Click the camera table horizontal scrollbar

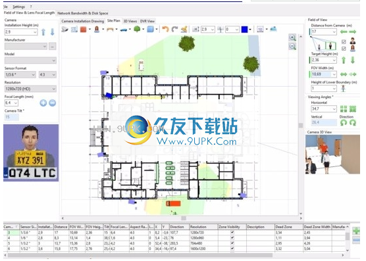(140, 255)
